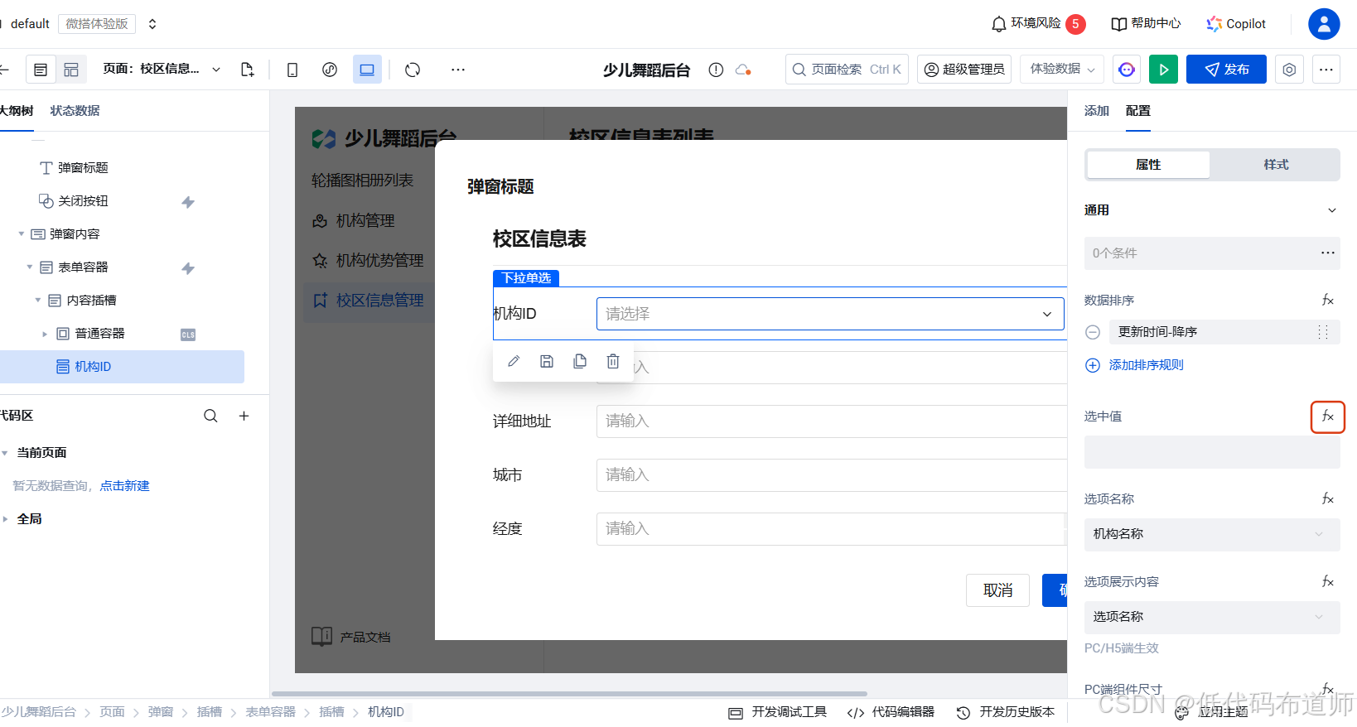This screenshot has height=727, width=1357.
Task: Click the cloud sync status icon
Action: coord(743,70)
